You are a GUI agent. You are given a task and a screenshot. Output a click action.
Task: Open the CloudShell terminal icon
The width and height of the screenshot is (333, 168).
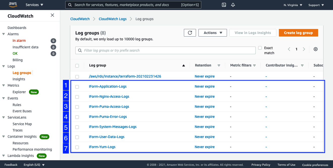point(224,5)
